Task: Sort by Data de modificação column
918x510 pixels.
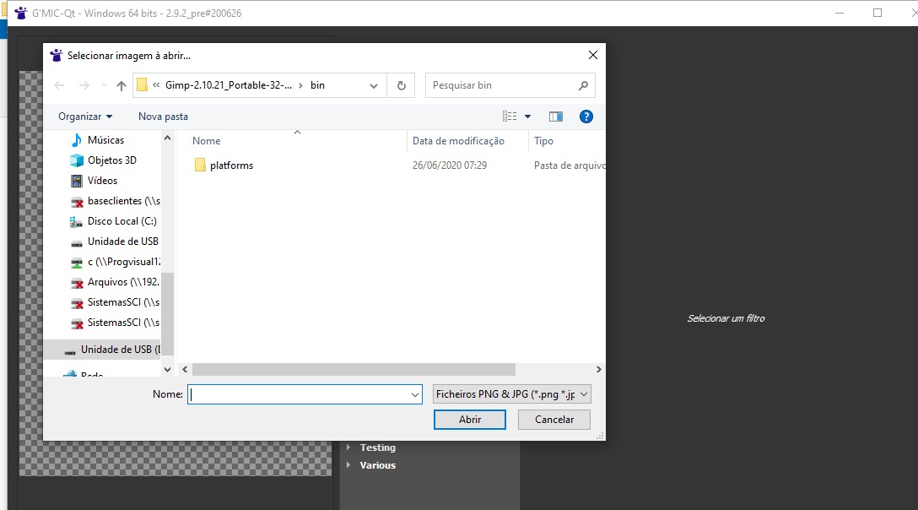Action: (458, 141)
